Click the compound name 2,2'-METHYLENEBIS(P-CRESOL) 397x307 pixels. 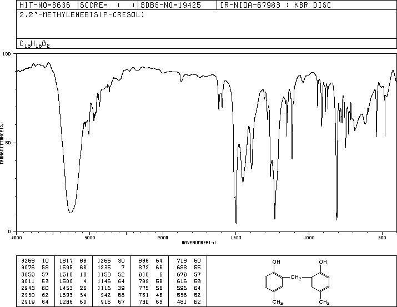click(x=82, y=14)
